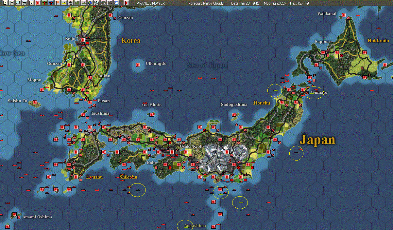Screen dimensions: 393x230
Task: Click the Sapporo city label
Action: pos(323,42)
